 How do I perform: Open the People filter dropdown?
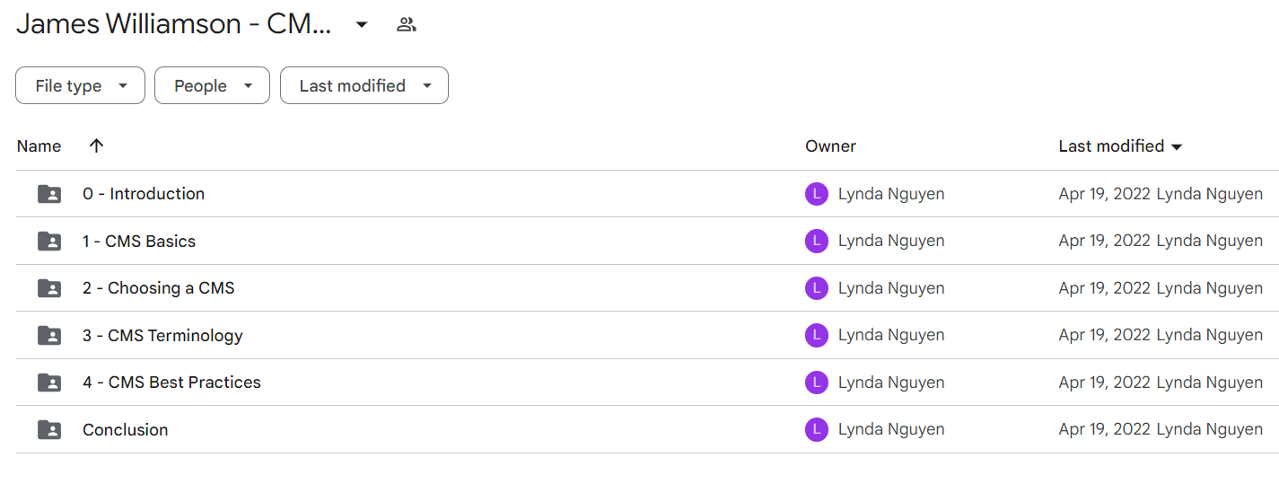(x=212, y=85)
